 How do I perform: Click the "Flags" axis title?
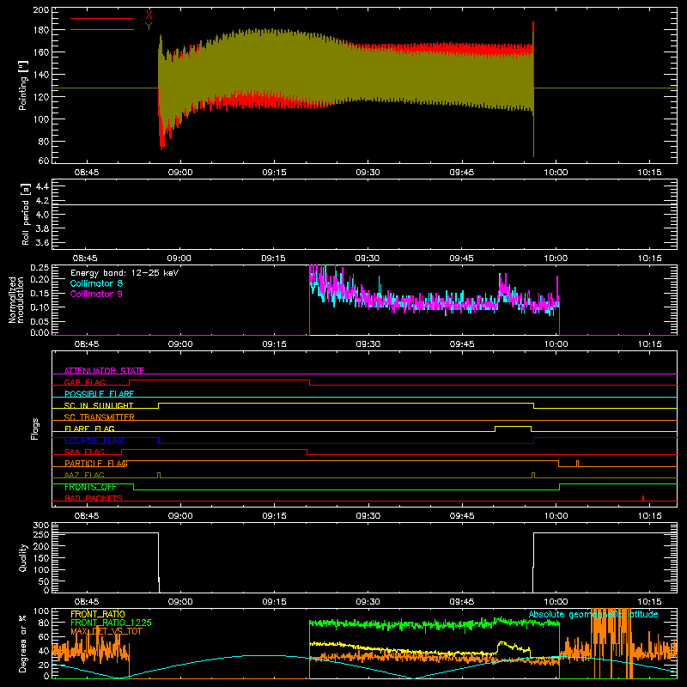pyautogui.click(x=34, y=429)
